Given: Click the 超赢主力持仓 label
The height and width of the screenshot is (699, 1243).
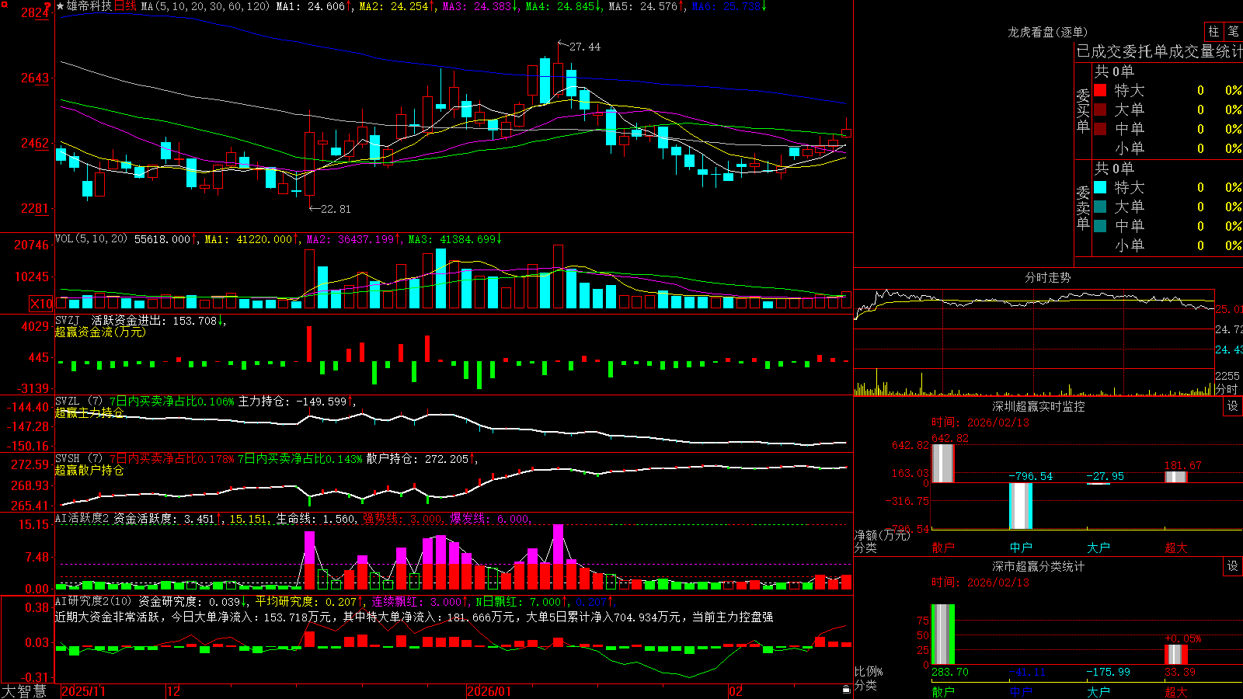Looking at the screenshot, I should (x=89, y=412).
